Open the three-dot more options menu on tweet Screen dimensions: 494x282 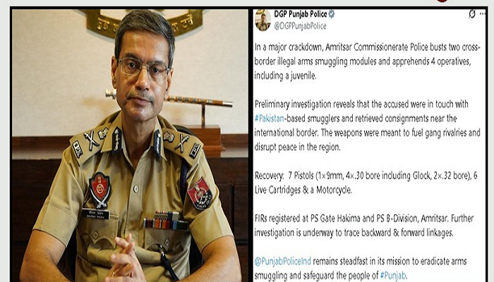point(482,14)
